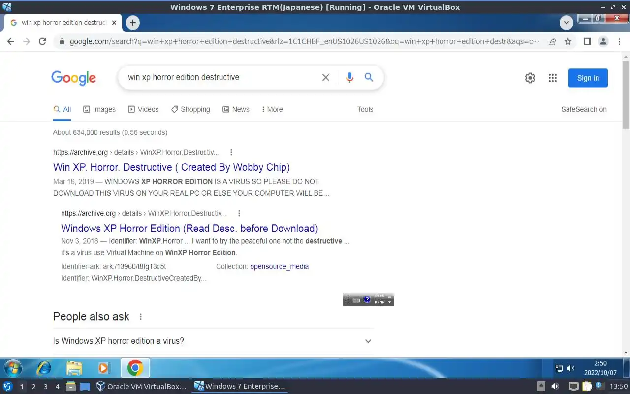Switch to Oracle VM VirtualBox manager window
This screenshot has height=394, width=630.
[142, 386]
